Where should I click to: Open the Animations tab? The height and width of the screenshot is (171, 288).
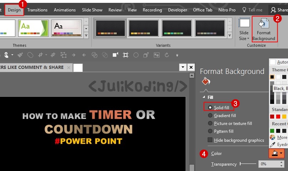tap(65, 10)
